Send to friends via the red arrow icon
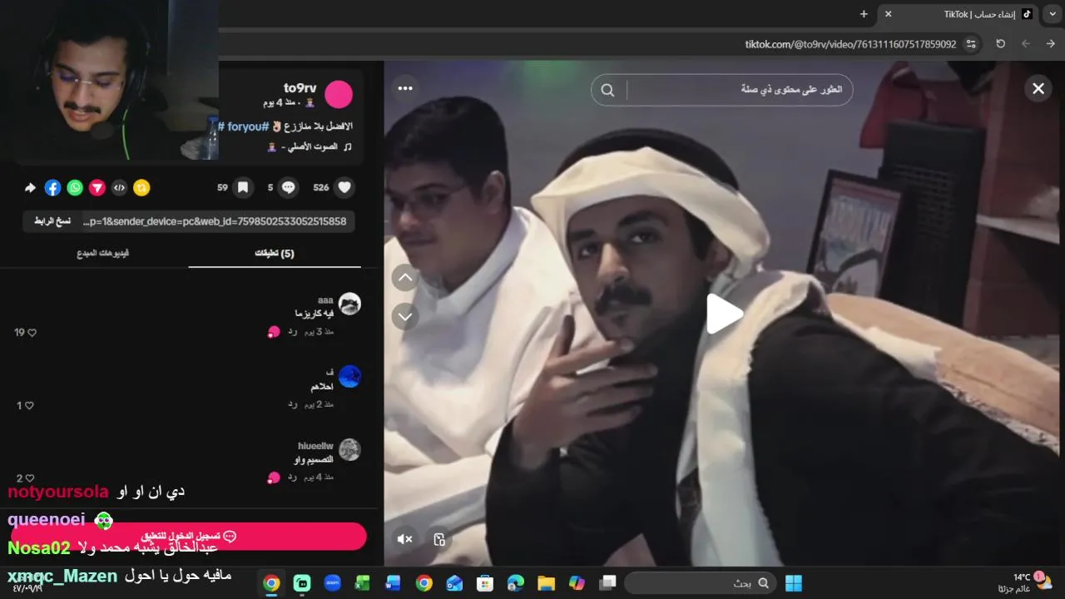Viewport: 1065px width, 599px height. (x=97, y=188)
